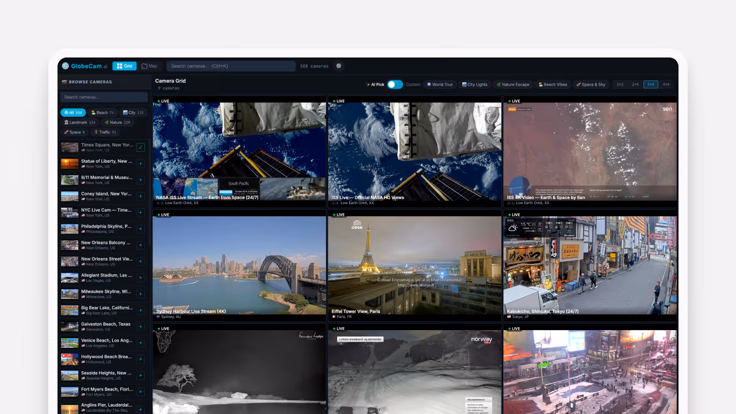Select the Grid view icon
Image resolution: width=736 pixels, height=414 pixels.
pyautogui.click(x=124, y=66)
